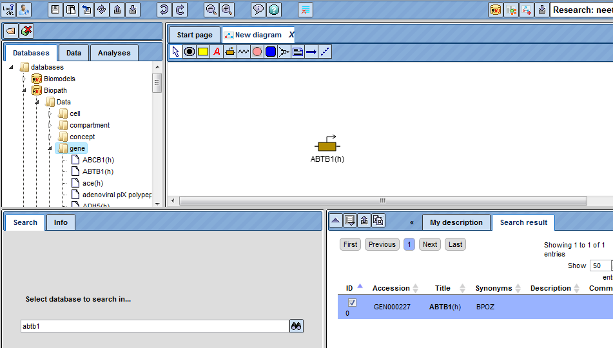This screenshot has height=348, width=613.
Task: Select the note document tool
Action: click(x=298, y=52)
